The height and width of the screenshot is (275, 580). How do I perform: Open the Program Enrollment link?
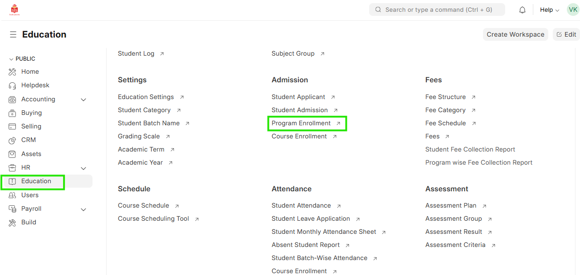[x=301, y=123]
